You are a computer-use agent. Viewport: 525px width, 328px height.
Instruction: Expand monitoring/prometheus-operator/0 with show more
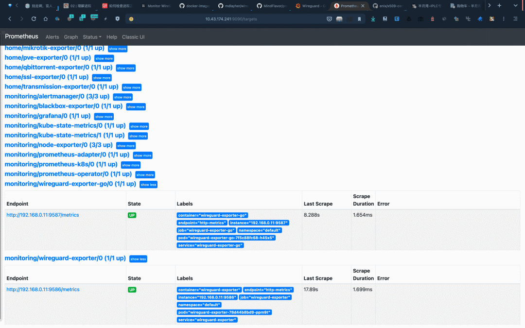(145, 175)
